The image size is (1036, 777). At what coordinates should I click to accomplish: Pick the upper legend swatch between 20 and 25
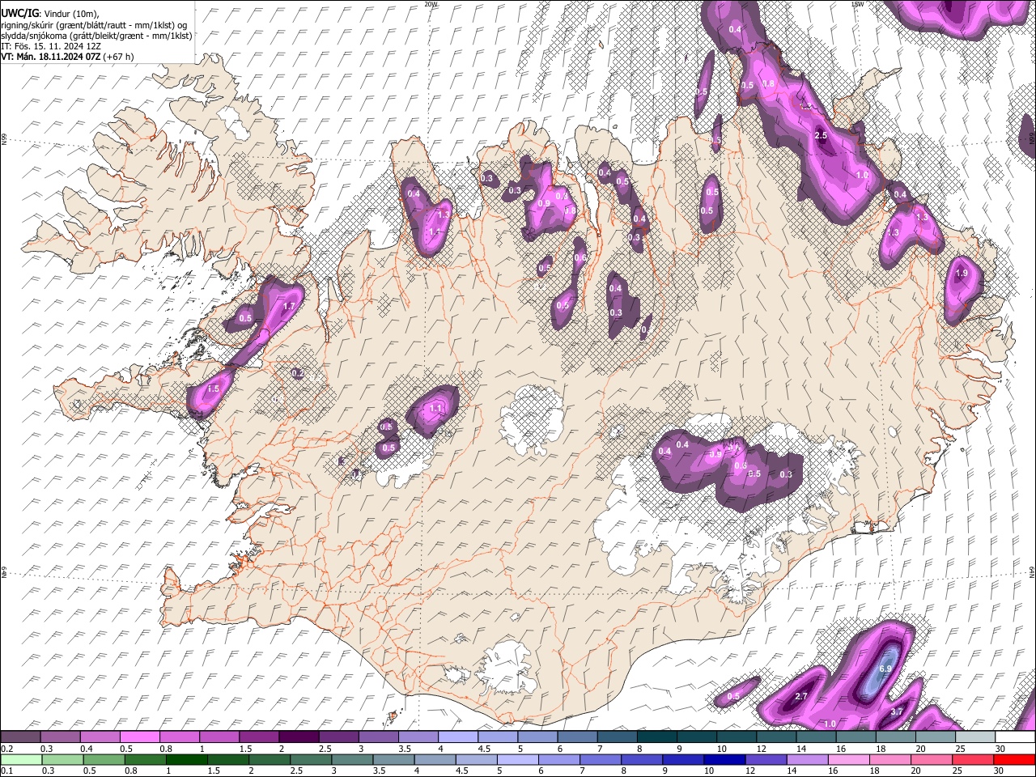(x=936, y=737)
